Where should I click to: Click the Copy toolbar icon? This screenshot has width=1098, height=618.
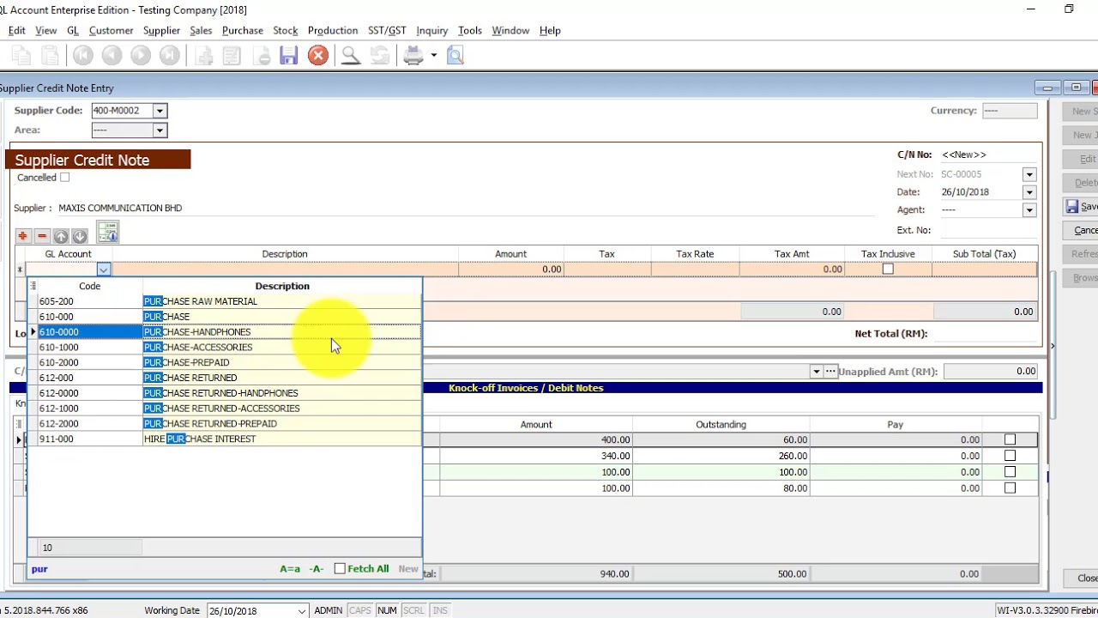click(21, 56)
